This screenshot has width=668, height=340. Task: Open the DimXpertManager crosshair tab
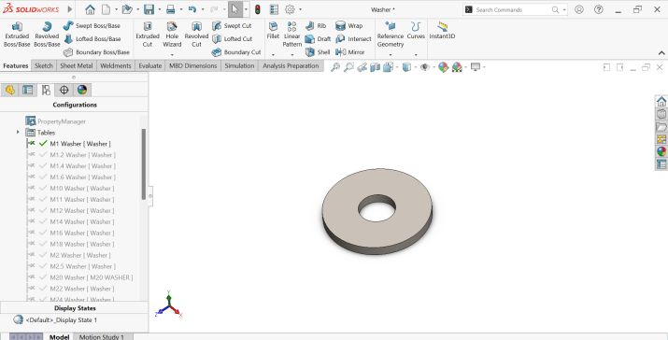point(64,90)
